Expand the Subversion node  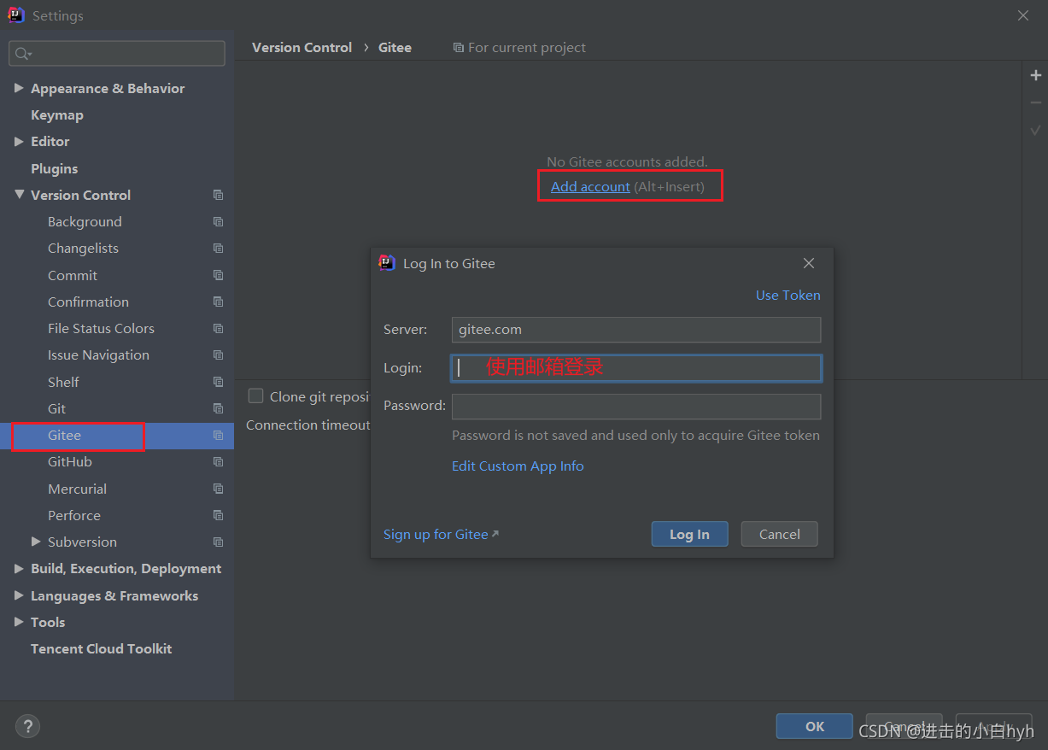click(36, 542)
